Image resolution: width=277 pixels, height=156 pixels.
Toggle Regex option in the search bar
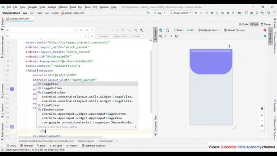[92, 30]
